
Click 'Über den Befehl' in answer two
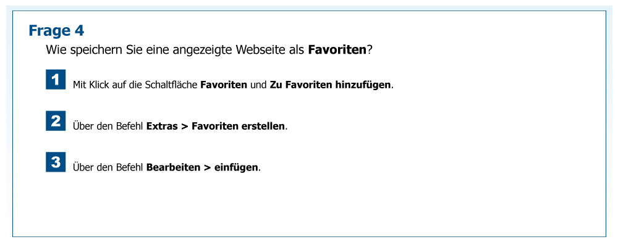[108, 126]
